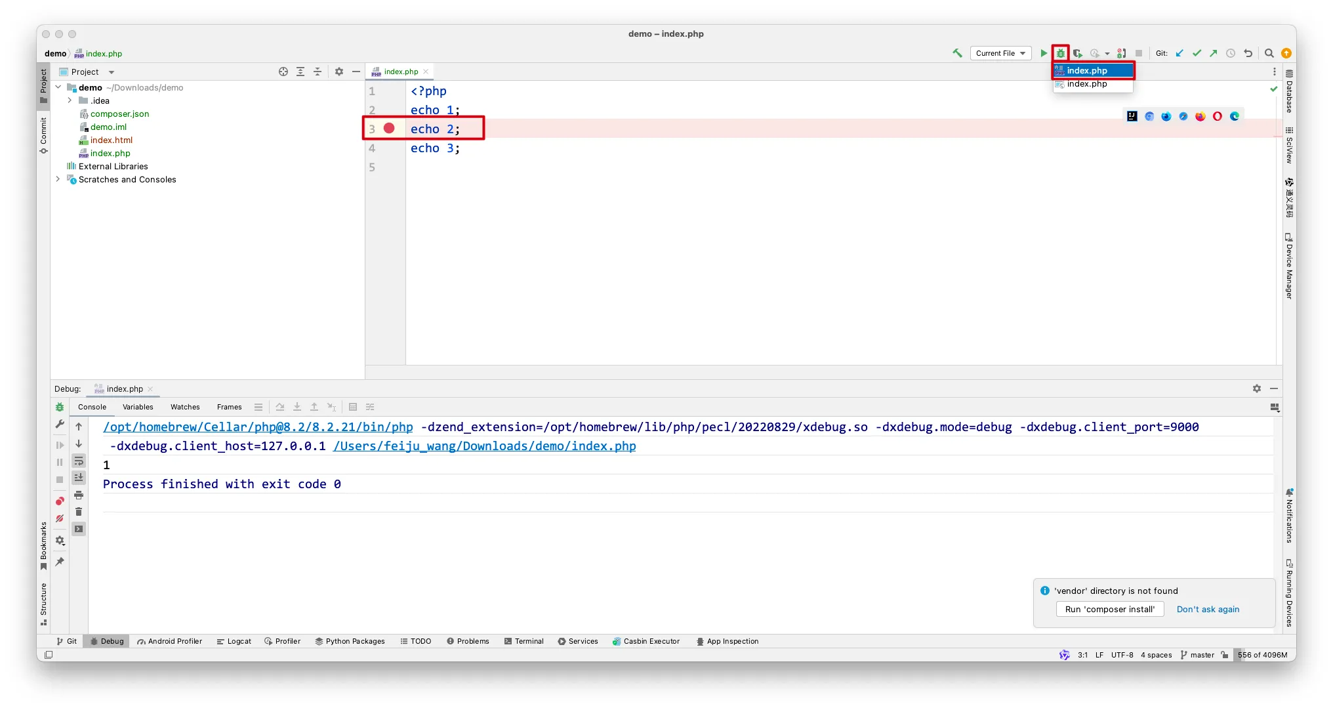This screenshot has height=710, width=1333.
Task: Click Git update project blue arrow
Action: (x=1179, y=53)
